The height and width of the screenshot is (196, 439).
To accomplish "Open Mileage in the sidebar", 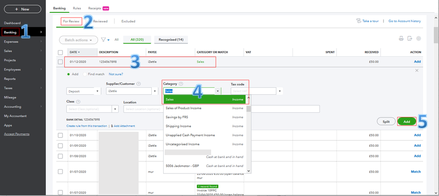I will [x=10, y=97].
